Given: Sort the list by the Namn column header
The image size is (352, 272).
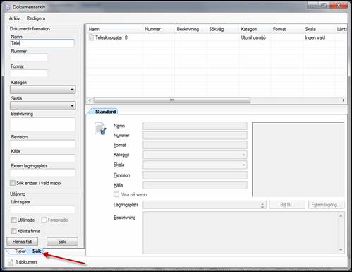Looking at the screenshot, I should coord(115,29).
